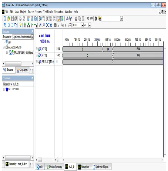Zoom to full view blue X icon
Screen dimensions: 168x171
(47, 25)
